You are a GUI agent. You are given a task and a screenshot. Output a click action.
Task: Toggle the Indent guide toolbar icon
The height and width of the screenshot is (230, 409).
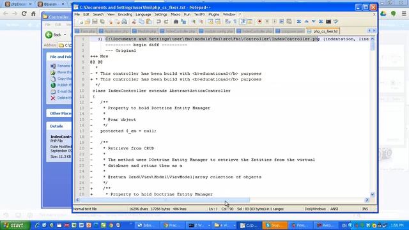pos(243,22)
